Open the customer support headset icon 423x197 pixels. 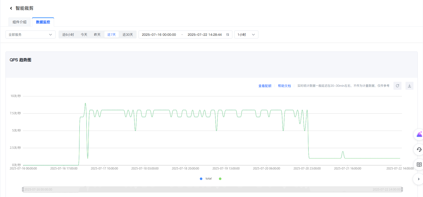419,149
